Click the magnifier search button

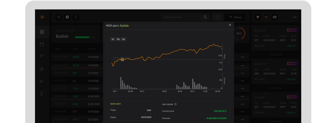point(205,17)
